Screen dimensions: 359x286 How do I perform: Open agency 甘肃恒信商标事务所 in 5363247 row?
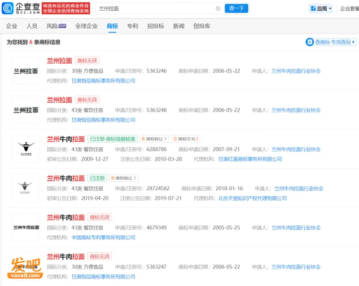[x=103, y=277]
